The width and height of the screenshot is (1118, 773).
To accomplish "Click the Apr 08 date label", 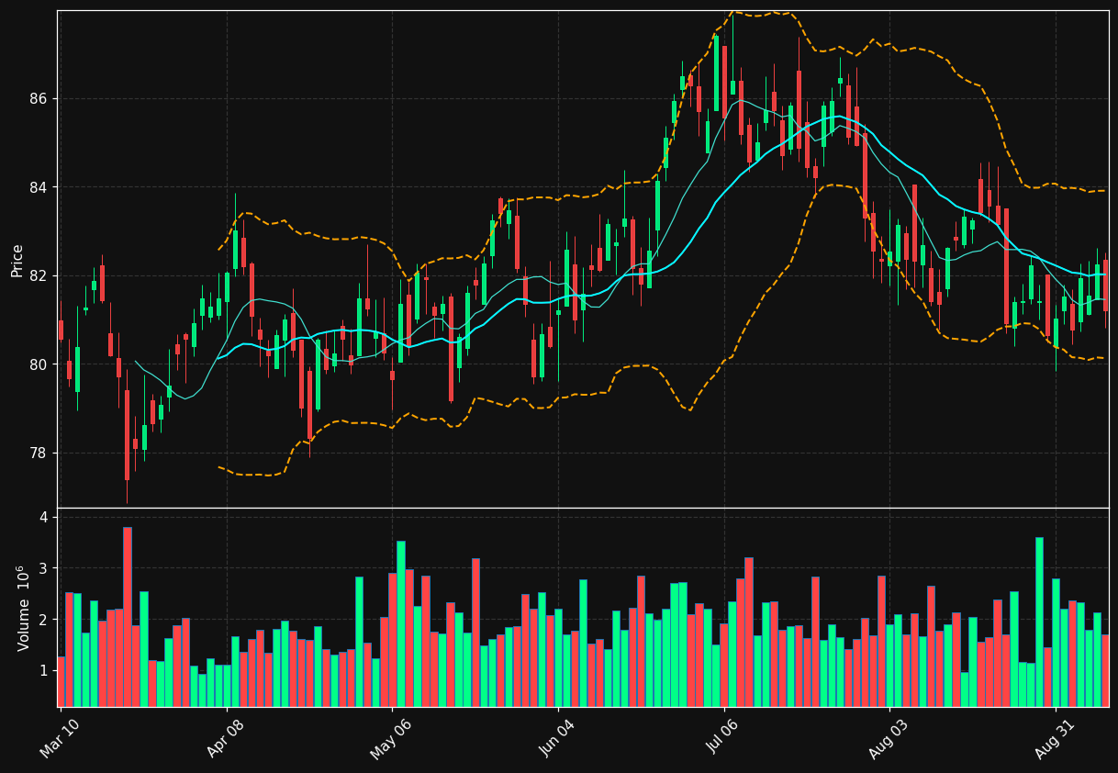I will pos(226,739).
